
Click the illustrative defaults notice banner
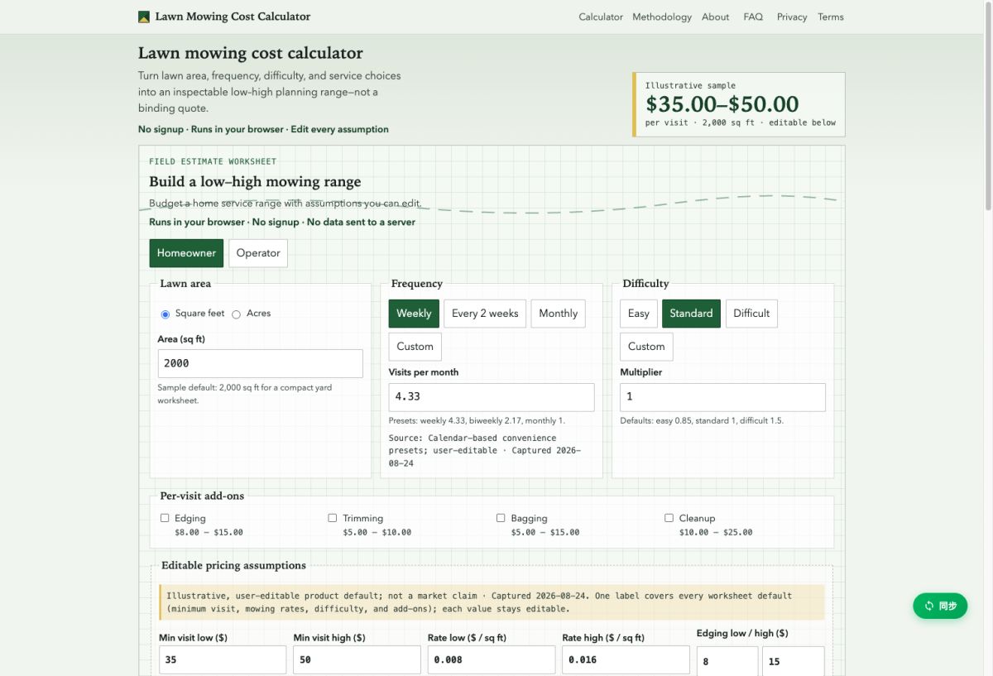(492, 602)
